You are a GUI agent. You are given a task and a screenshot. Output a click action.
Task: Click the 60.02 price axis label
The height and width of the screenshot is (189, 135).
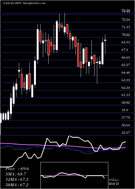[126, 103]
